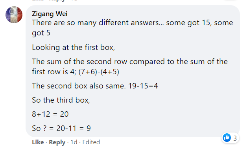This screenshot has width=249, height=149.
Task: View the reaction count of 3
Action: (235, 138)
